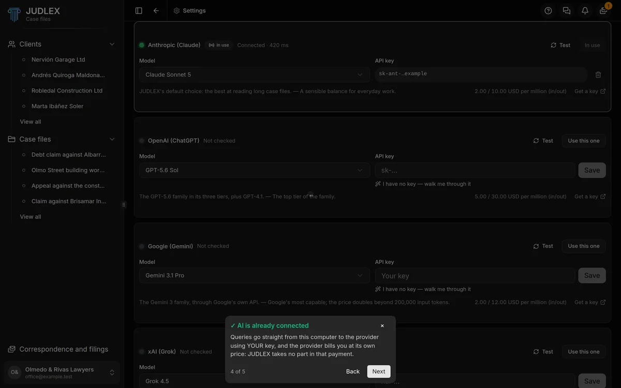This screenshot has height=388, width=621.
Task: Click Next in the tour popup
Action: (x=379, y=371)
